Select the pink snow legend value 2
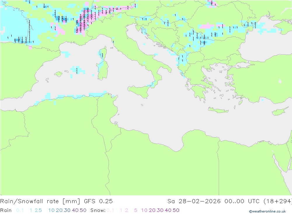The image size is (292, 214). [x=126, y=210]
